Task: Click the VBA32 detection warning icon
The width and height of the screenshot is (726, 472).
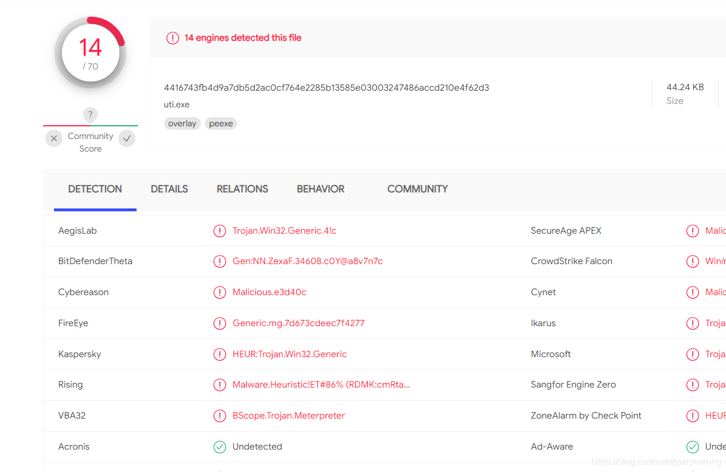Action: pyautogui.click(x=220, y=416)
